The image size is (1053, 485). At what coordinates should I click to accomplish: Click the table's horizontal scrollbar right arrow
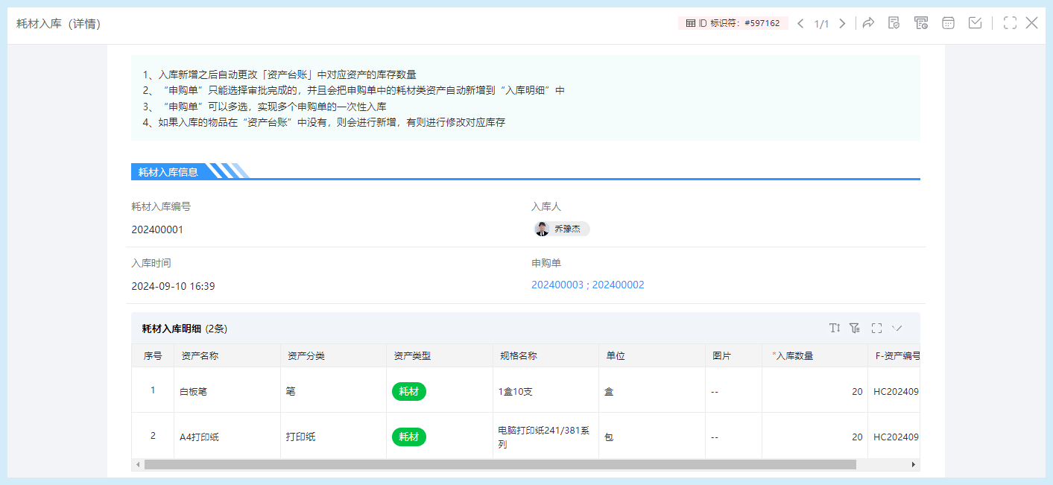(913, 465)
